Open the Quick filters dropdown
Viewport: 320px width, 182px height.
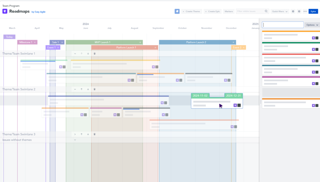coord(280,11)
